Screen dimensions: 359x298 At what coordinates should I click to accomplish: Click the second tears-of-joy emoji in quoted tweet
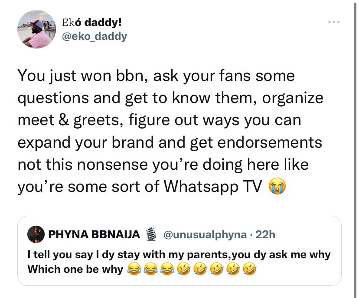coord(150,269)
